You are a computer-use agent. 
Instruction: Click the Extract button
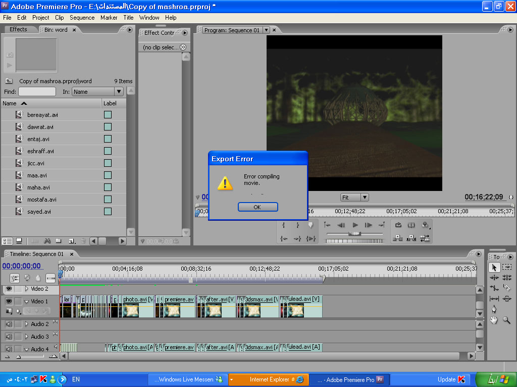tap(411, 238)
